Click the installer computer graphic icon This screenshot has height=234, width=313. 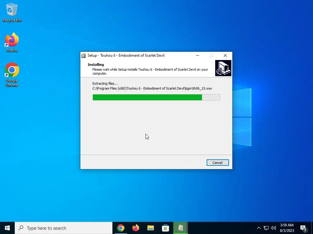[x=223, y=68]
